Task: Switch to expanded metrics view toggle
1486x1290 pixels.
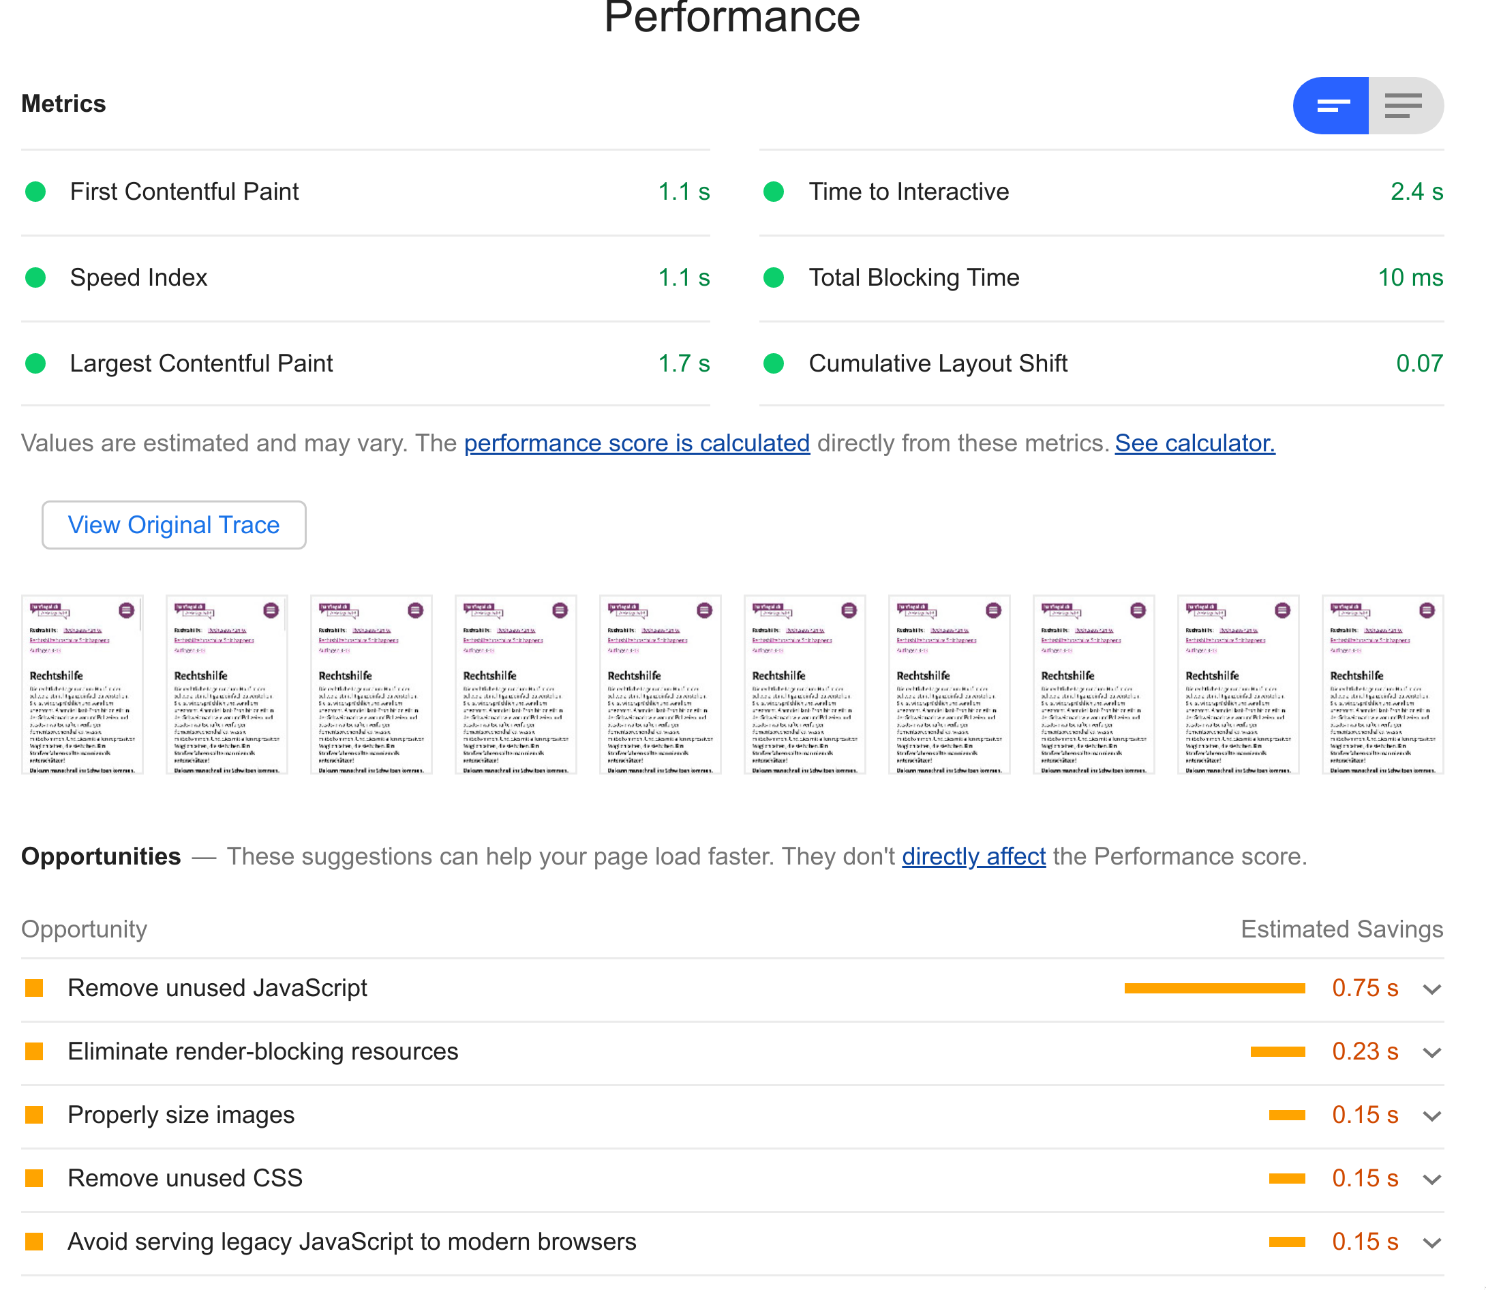Action: 1405,106
